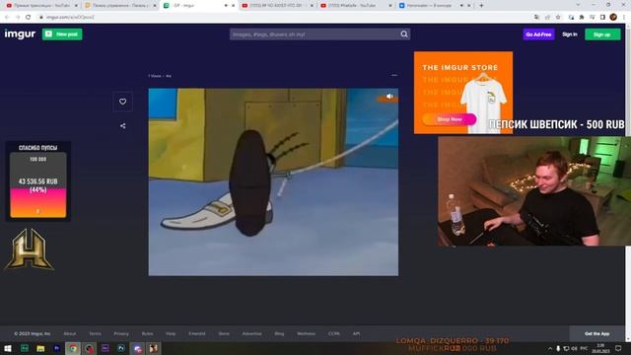The height and width of the screenshot is (355, 631).
Task: Switch to the first YouTube tab
Action: pyautogui.click(x=40, y=6)
